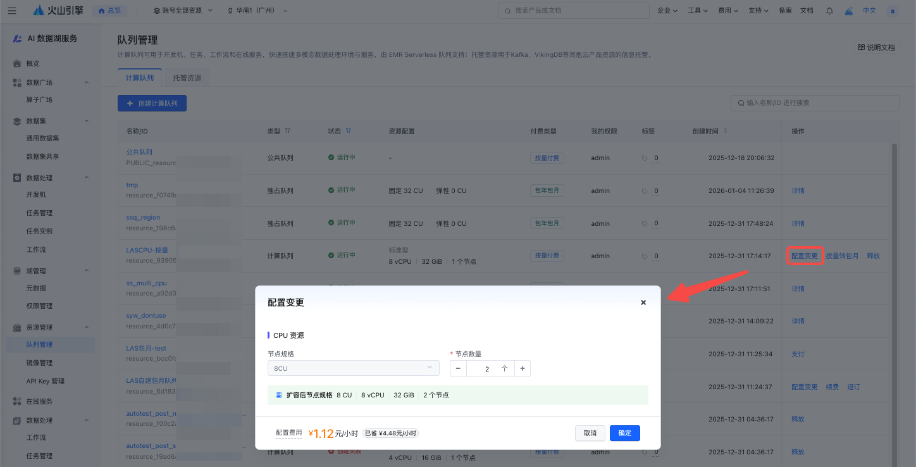Expand the 费用 menu
This screenshot has height=467, width=916.
(x=728, y=11)
